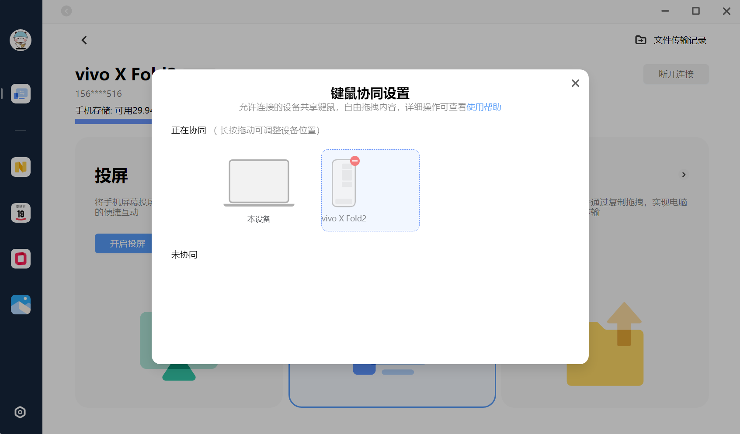Select the 本设备 laptop icon

click(x=259, y=183)
